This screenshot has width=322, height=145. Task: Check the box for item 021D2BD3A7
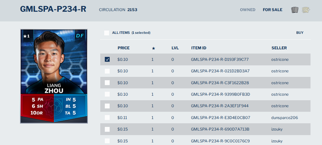coord(107,71)
